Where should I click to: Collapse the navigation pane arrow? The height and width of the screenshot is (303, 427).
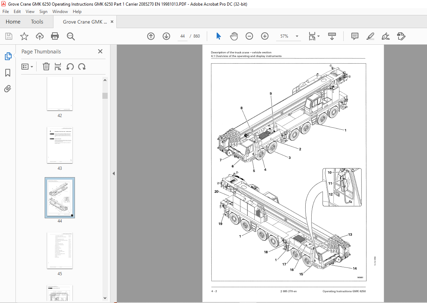pos(114,173)
